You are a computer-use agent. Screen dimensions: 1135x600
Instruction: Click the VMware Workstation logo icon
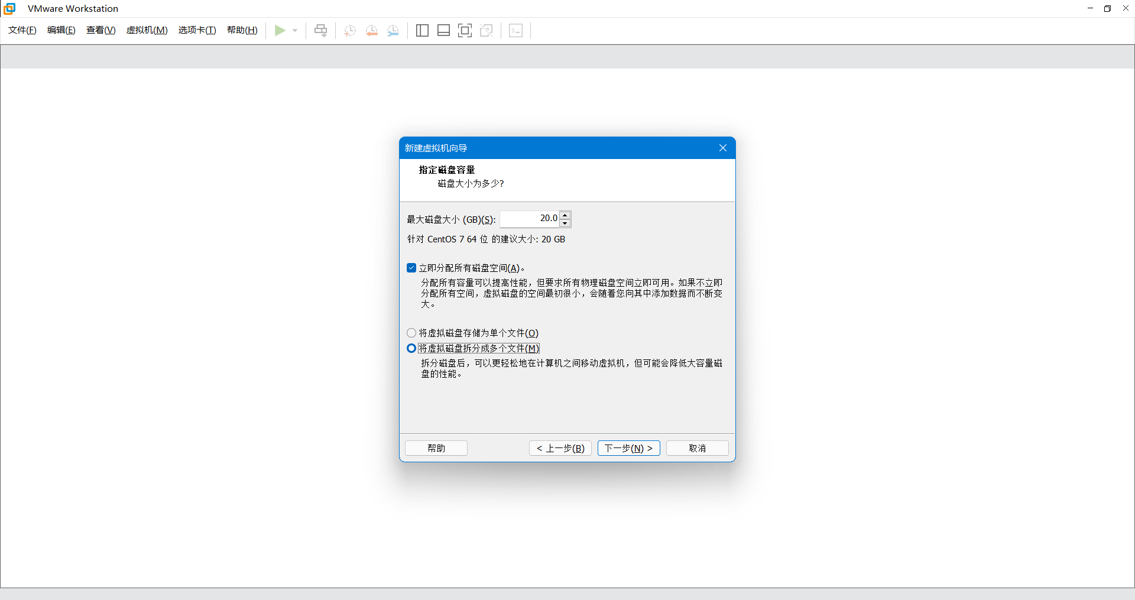(x=9, y=8)
